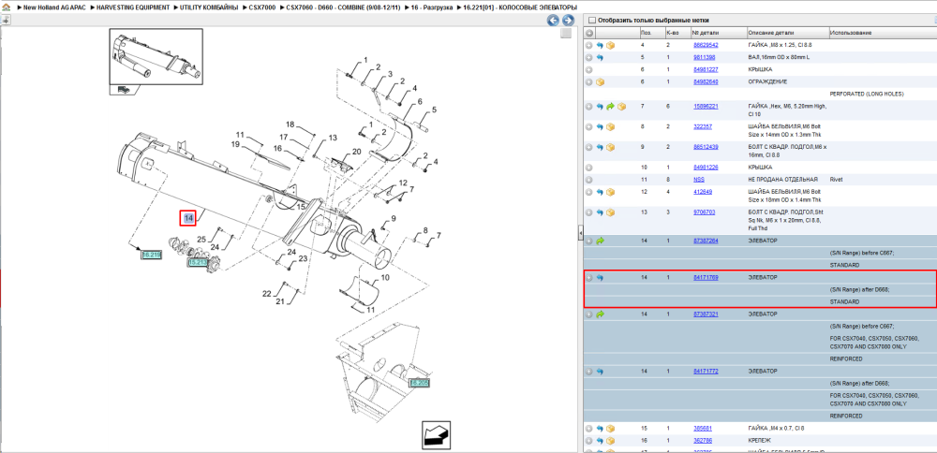
Task: Expand row 87387264 with plus button
Action: point(589,241)
